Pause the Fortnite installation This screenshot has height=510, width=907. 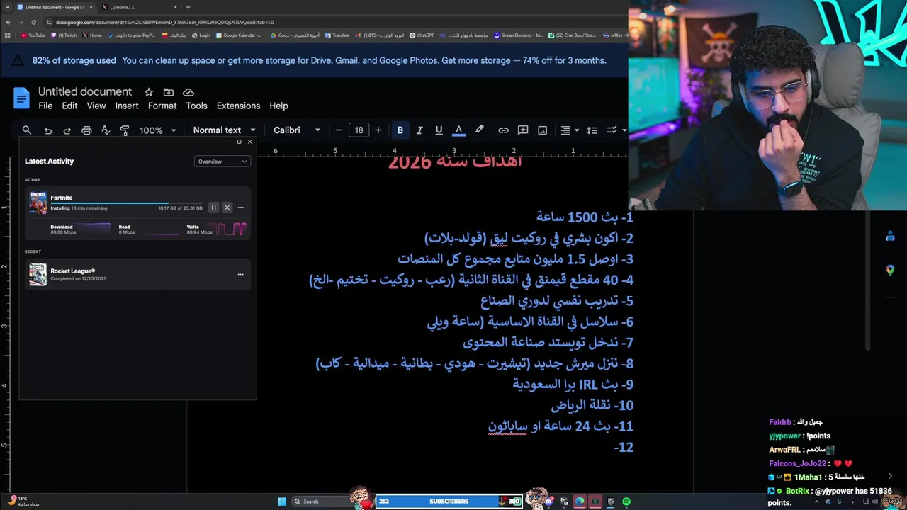click(x=213, y=208)
